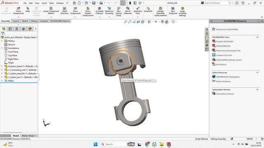Screen dimensions: 264x148
Task: Click the Edit Appearance color ball icon
Action: coord(162,22)
